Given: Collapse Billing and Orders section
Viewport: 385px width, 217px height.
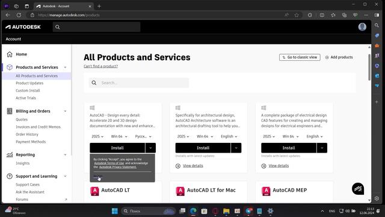Looking at the screenshot, I should (x=66, y=111).
